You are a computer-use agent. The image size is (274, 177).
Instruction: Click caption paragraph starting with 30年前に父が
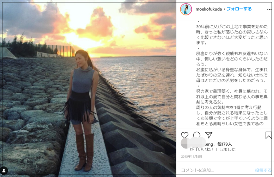coord(232,34)
